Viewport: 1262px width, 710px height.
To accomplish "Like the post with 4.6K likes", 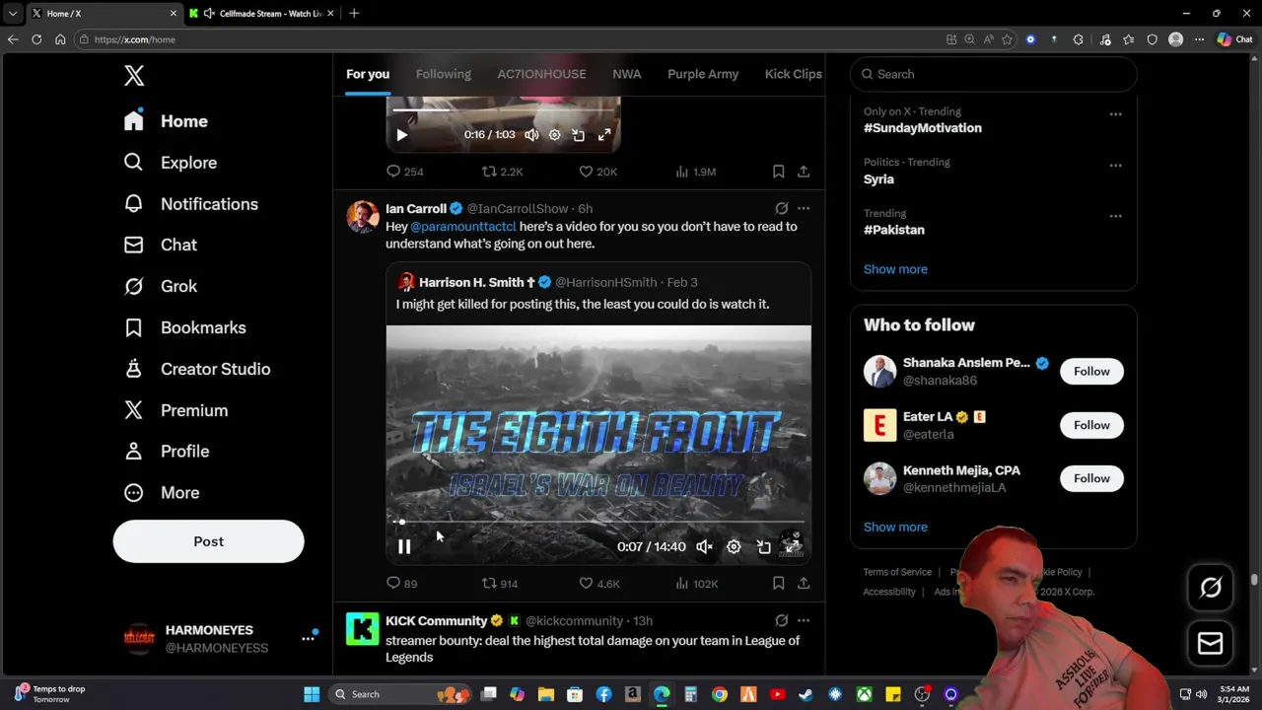I will click(598, 584).
